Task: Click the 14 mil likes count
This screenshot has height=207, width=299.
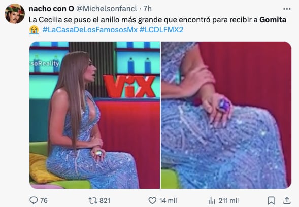Action: point(168,200)
